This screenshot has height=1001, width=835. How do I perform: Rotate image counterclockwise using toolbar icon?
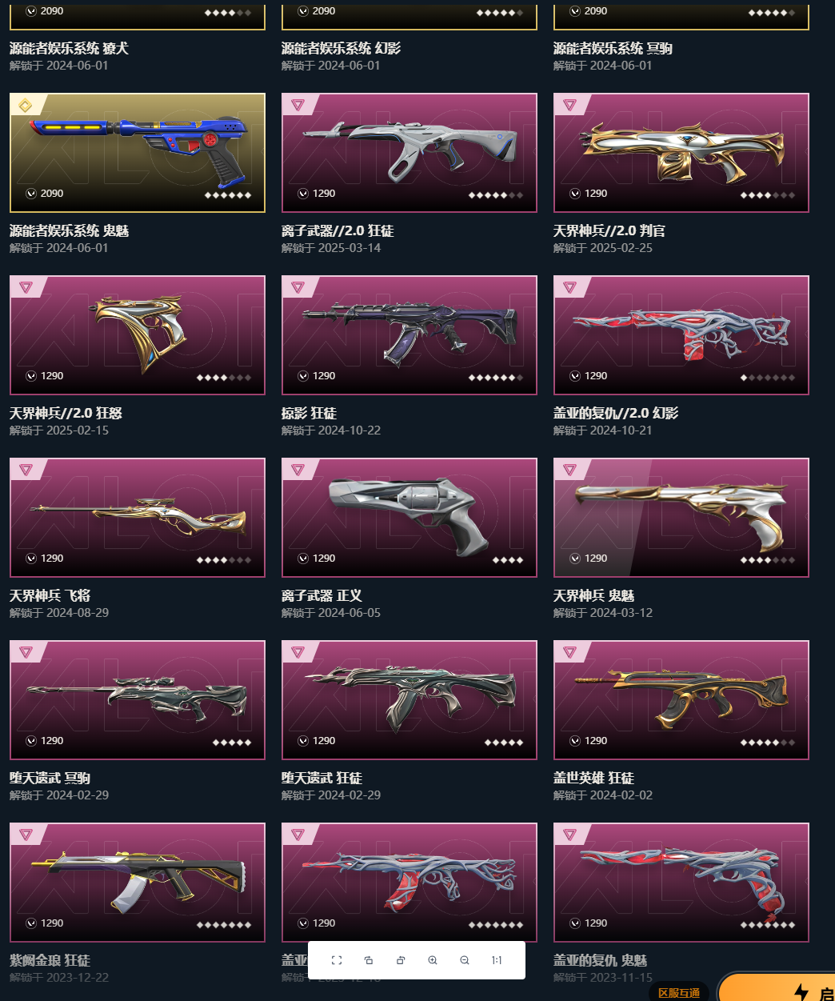pos(369,960)
